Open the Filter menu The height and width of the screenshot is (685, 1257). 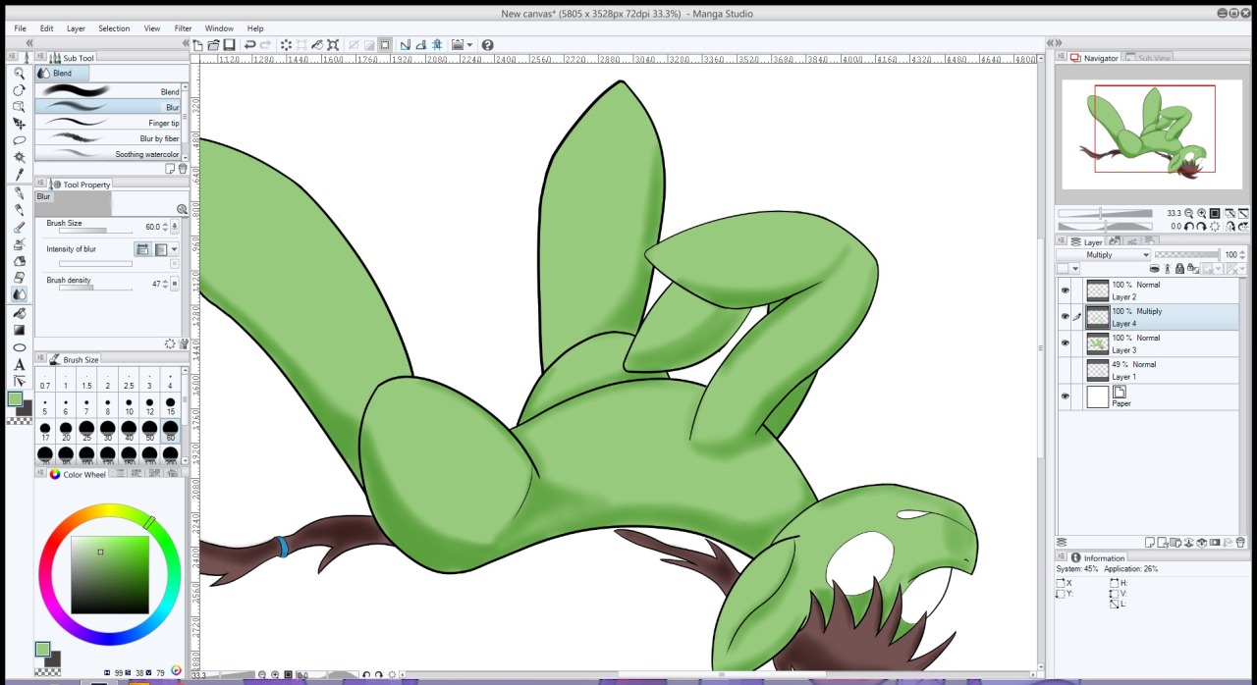184,28
